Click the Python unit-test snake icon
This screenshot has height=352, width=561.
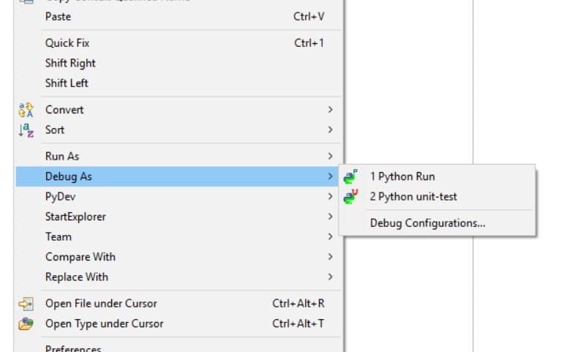click(350, 197)
